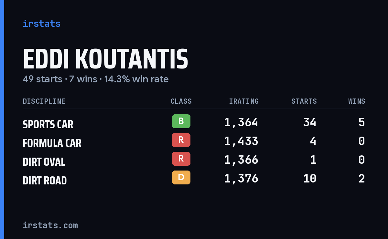The width and height of the screenshot is (388, 239).
Task: Select the FORMULA CAR discipline row
Action: pos(194,141)
